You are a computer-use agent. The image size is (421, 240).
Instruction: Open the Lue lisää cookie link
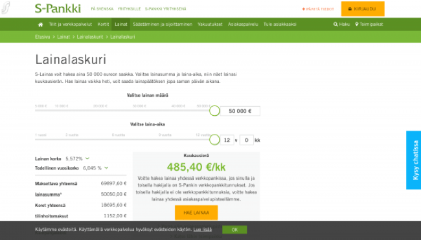coord(203,230)
